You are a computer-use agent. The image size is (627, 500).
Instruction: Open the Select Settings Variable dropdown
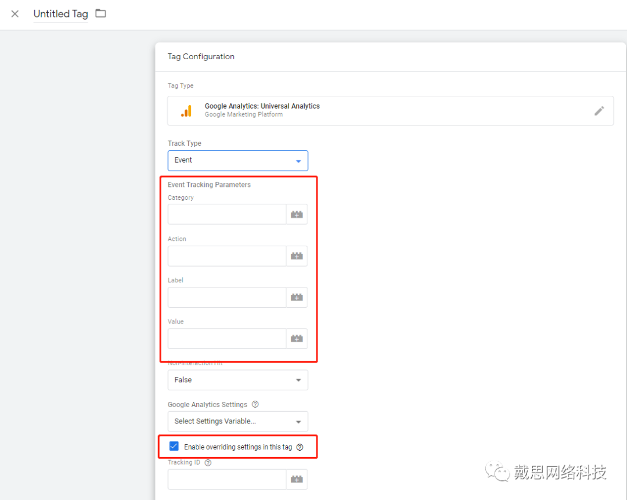pos(238,421)
